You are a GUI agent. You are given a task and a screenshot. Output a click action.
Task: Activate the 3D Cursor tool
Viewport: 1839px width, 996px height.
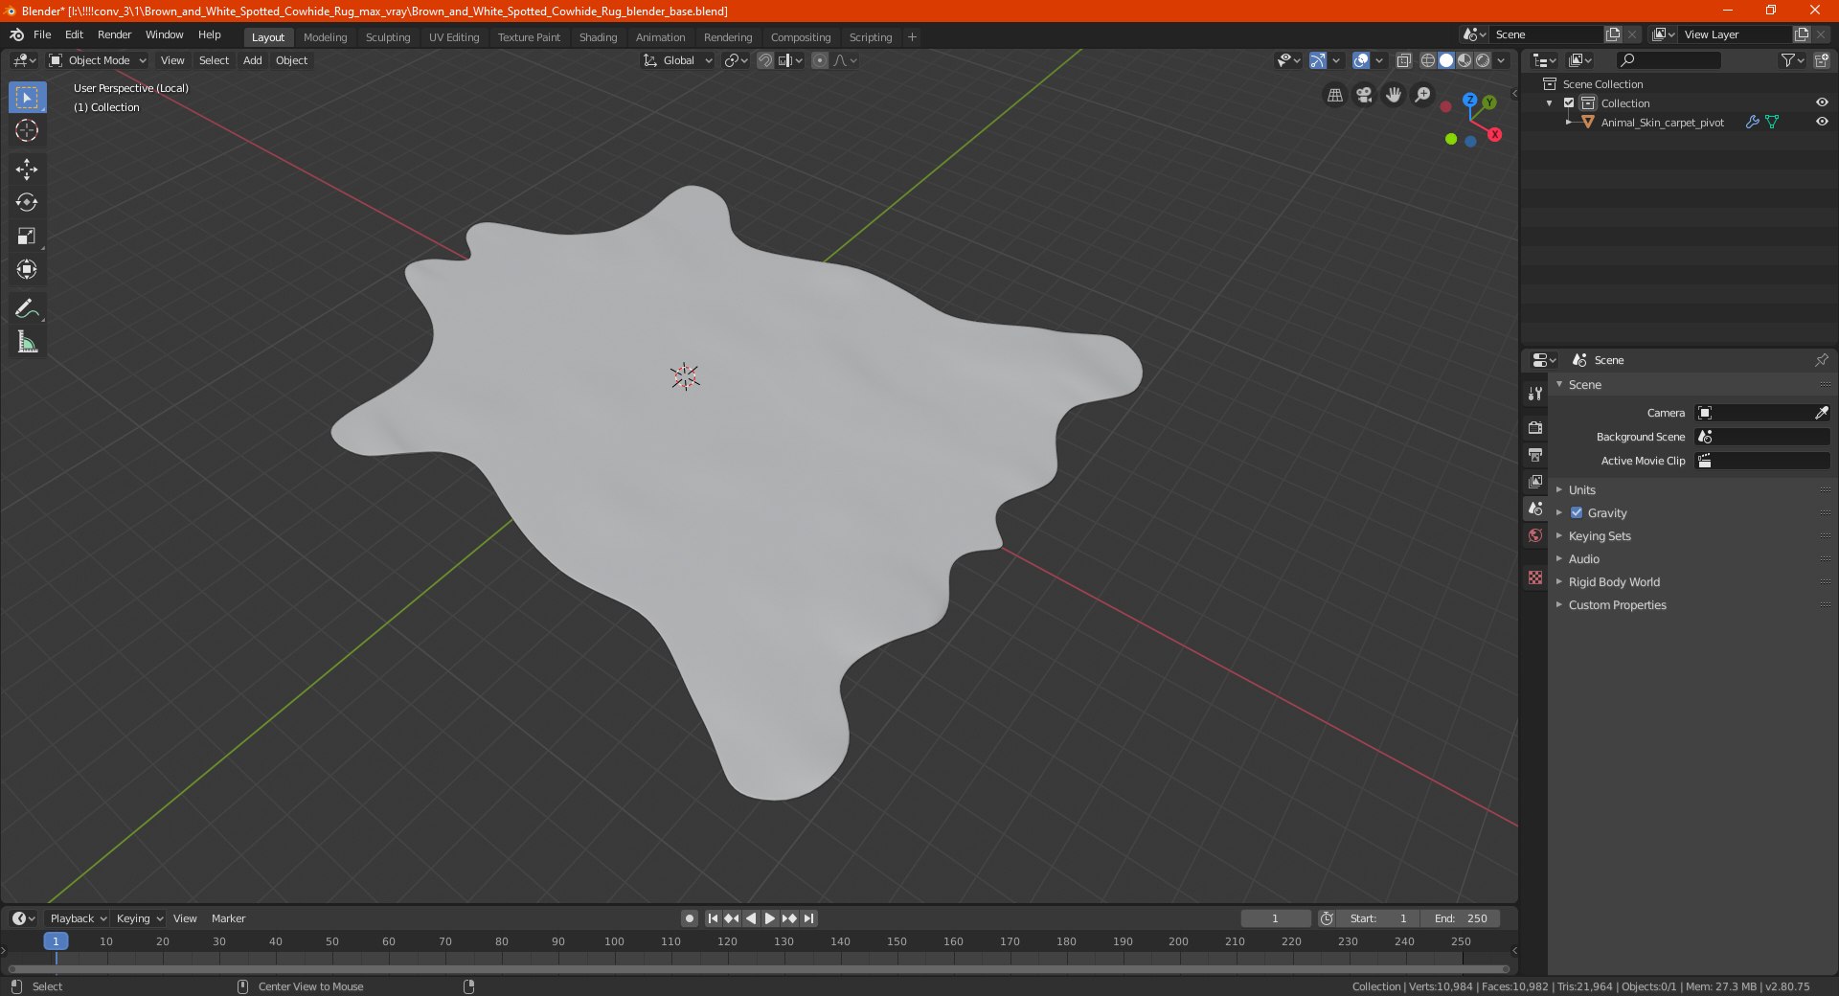tap(27, 130)
